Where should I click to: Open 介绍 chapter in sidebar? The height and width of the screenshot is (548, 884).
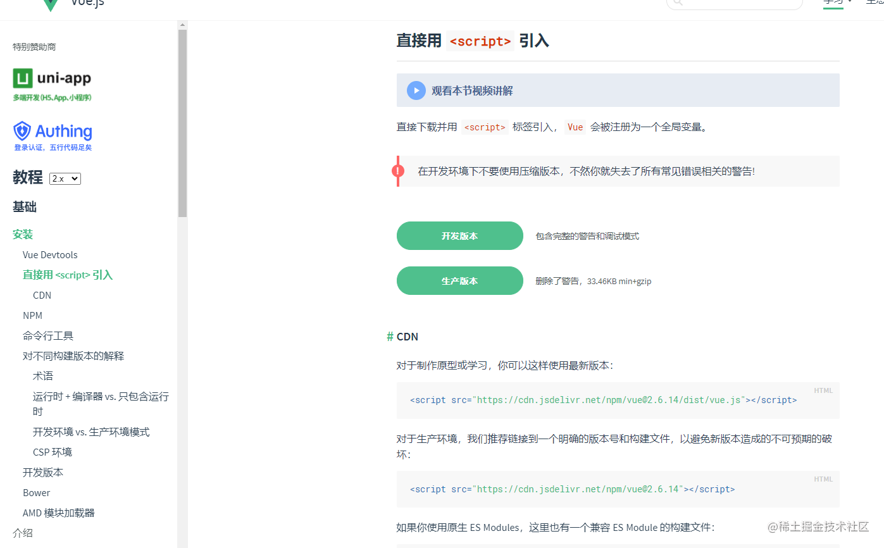(23, 533)
